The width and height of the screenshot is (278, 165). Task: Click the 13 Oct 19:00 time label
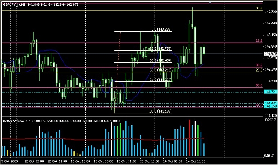(x=149, y=161)
